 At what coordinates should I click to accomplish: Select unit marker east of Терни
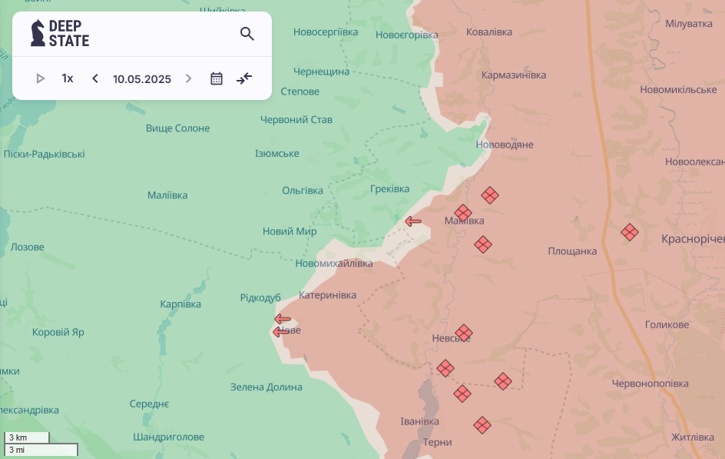[482, 425]
